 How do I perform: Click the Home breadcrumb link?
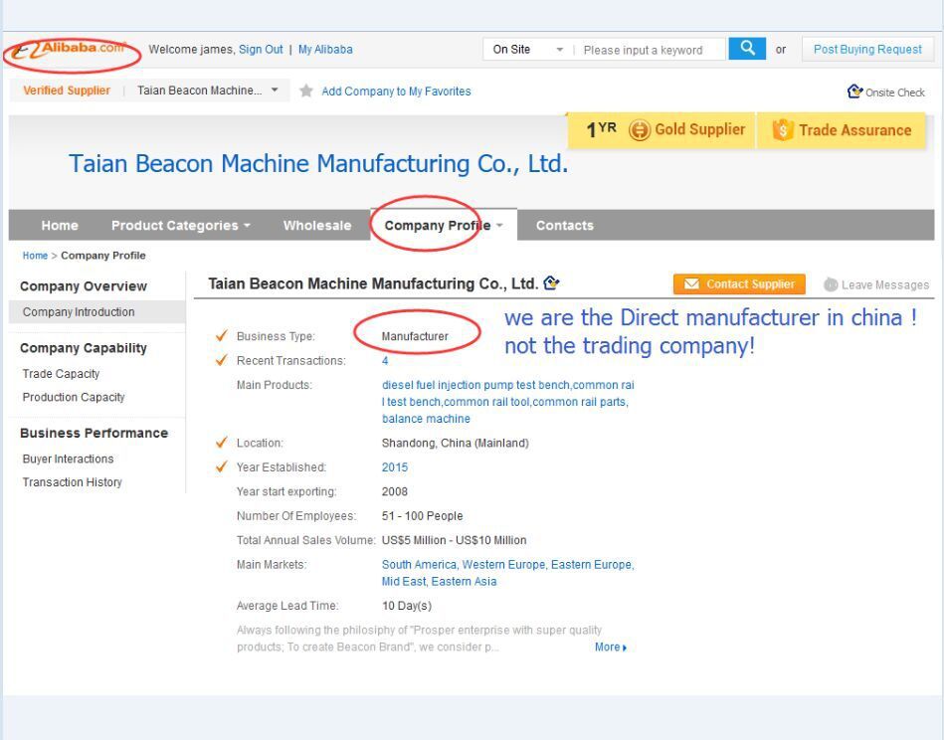point(35,256)
